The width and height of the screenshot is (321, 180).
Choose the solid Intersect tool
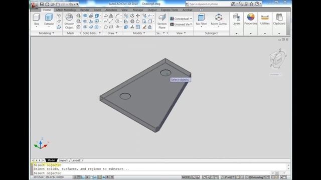point(85,26)
